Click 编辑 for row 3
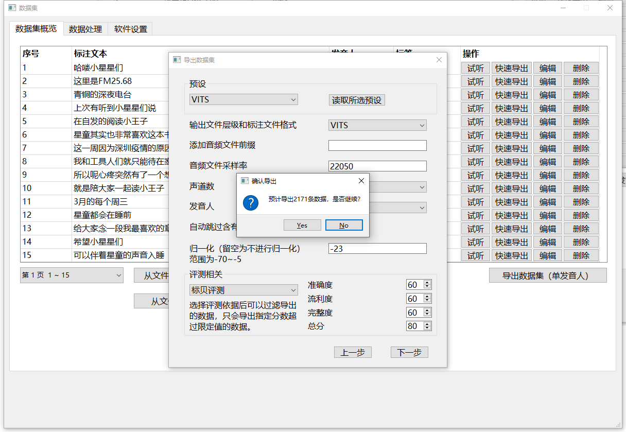The image size is (626, 432). tap(547, 95)
